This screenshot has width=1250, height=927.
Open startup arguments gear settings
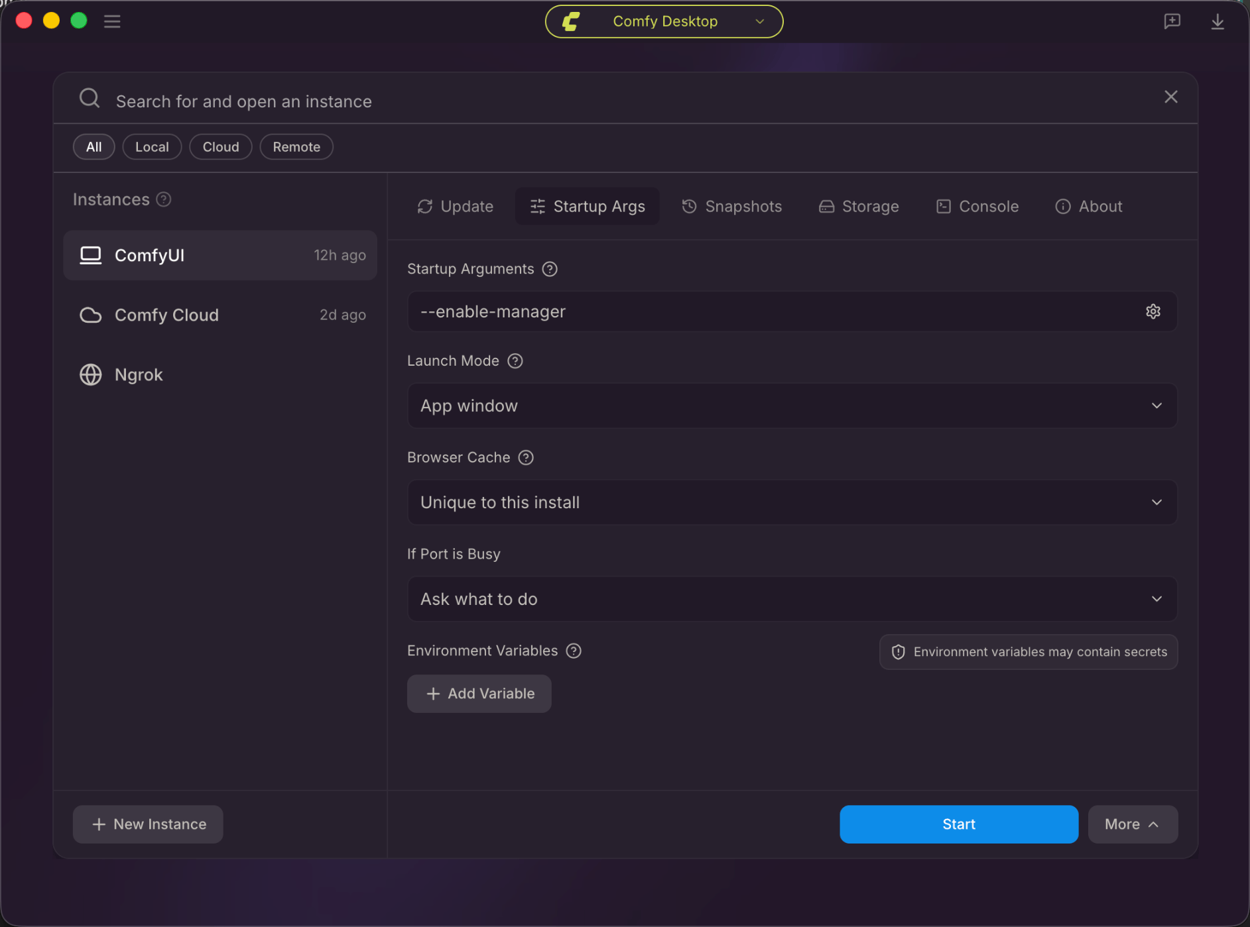tap(1153, 311)
